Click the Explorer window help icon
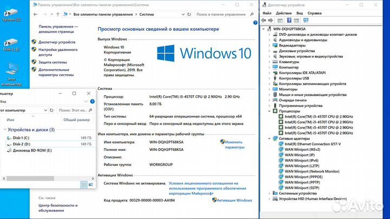The height and width of the screenshot is (219, 390). click(x=92, y=101)
